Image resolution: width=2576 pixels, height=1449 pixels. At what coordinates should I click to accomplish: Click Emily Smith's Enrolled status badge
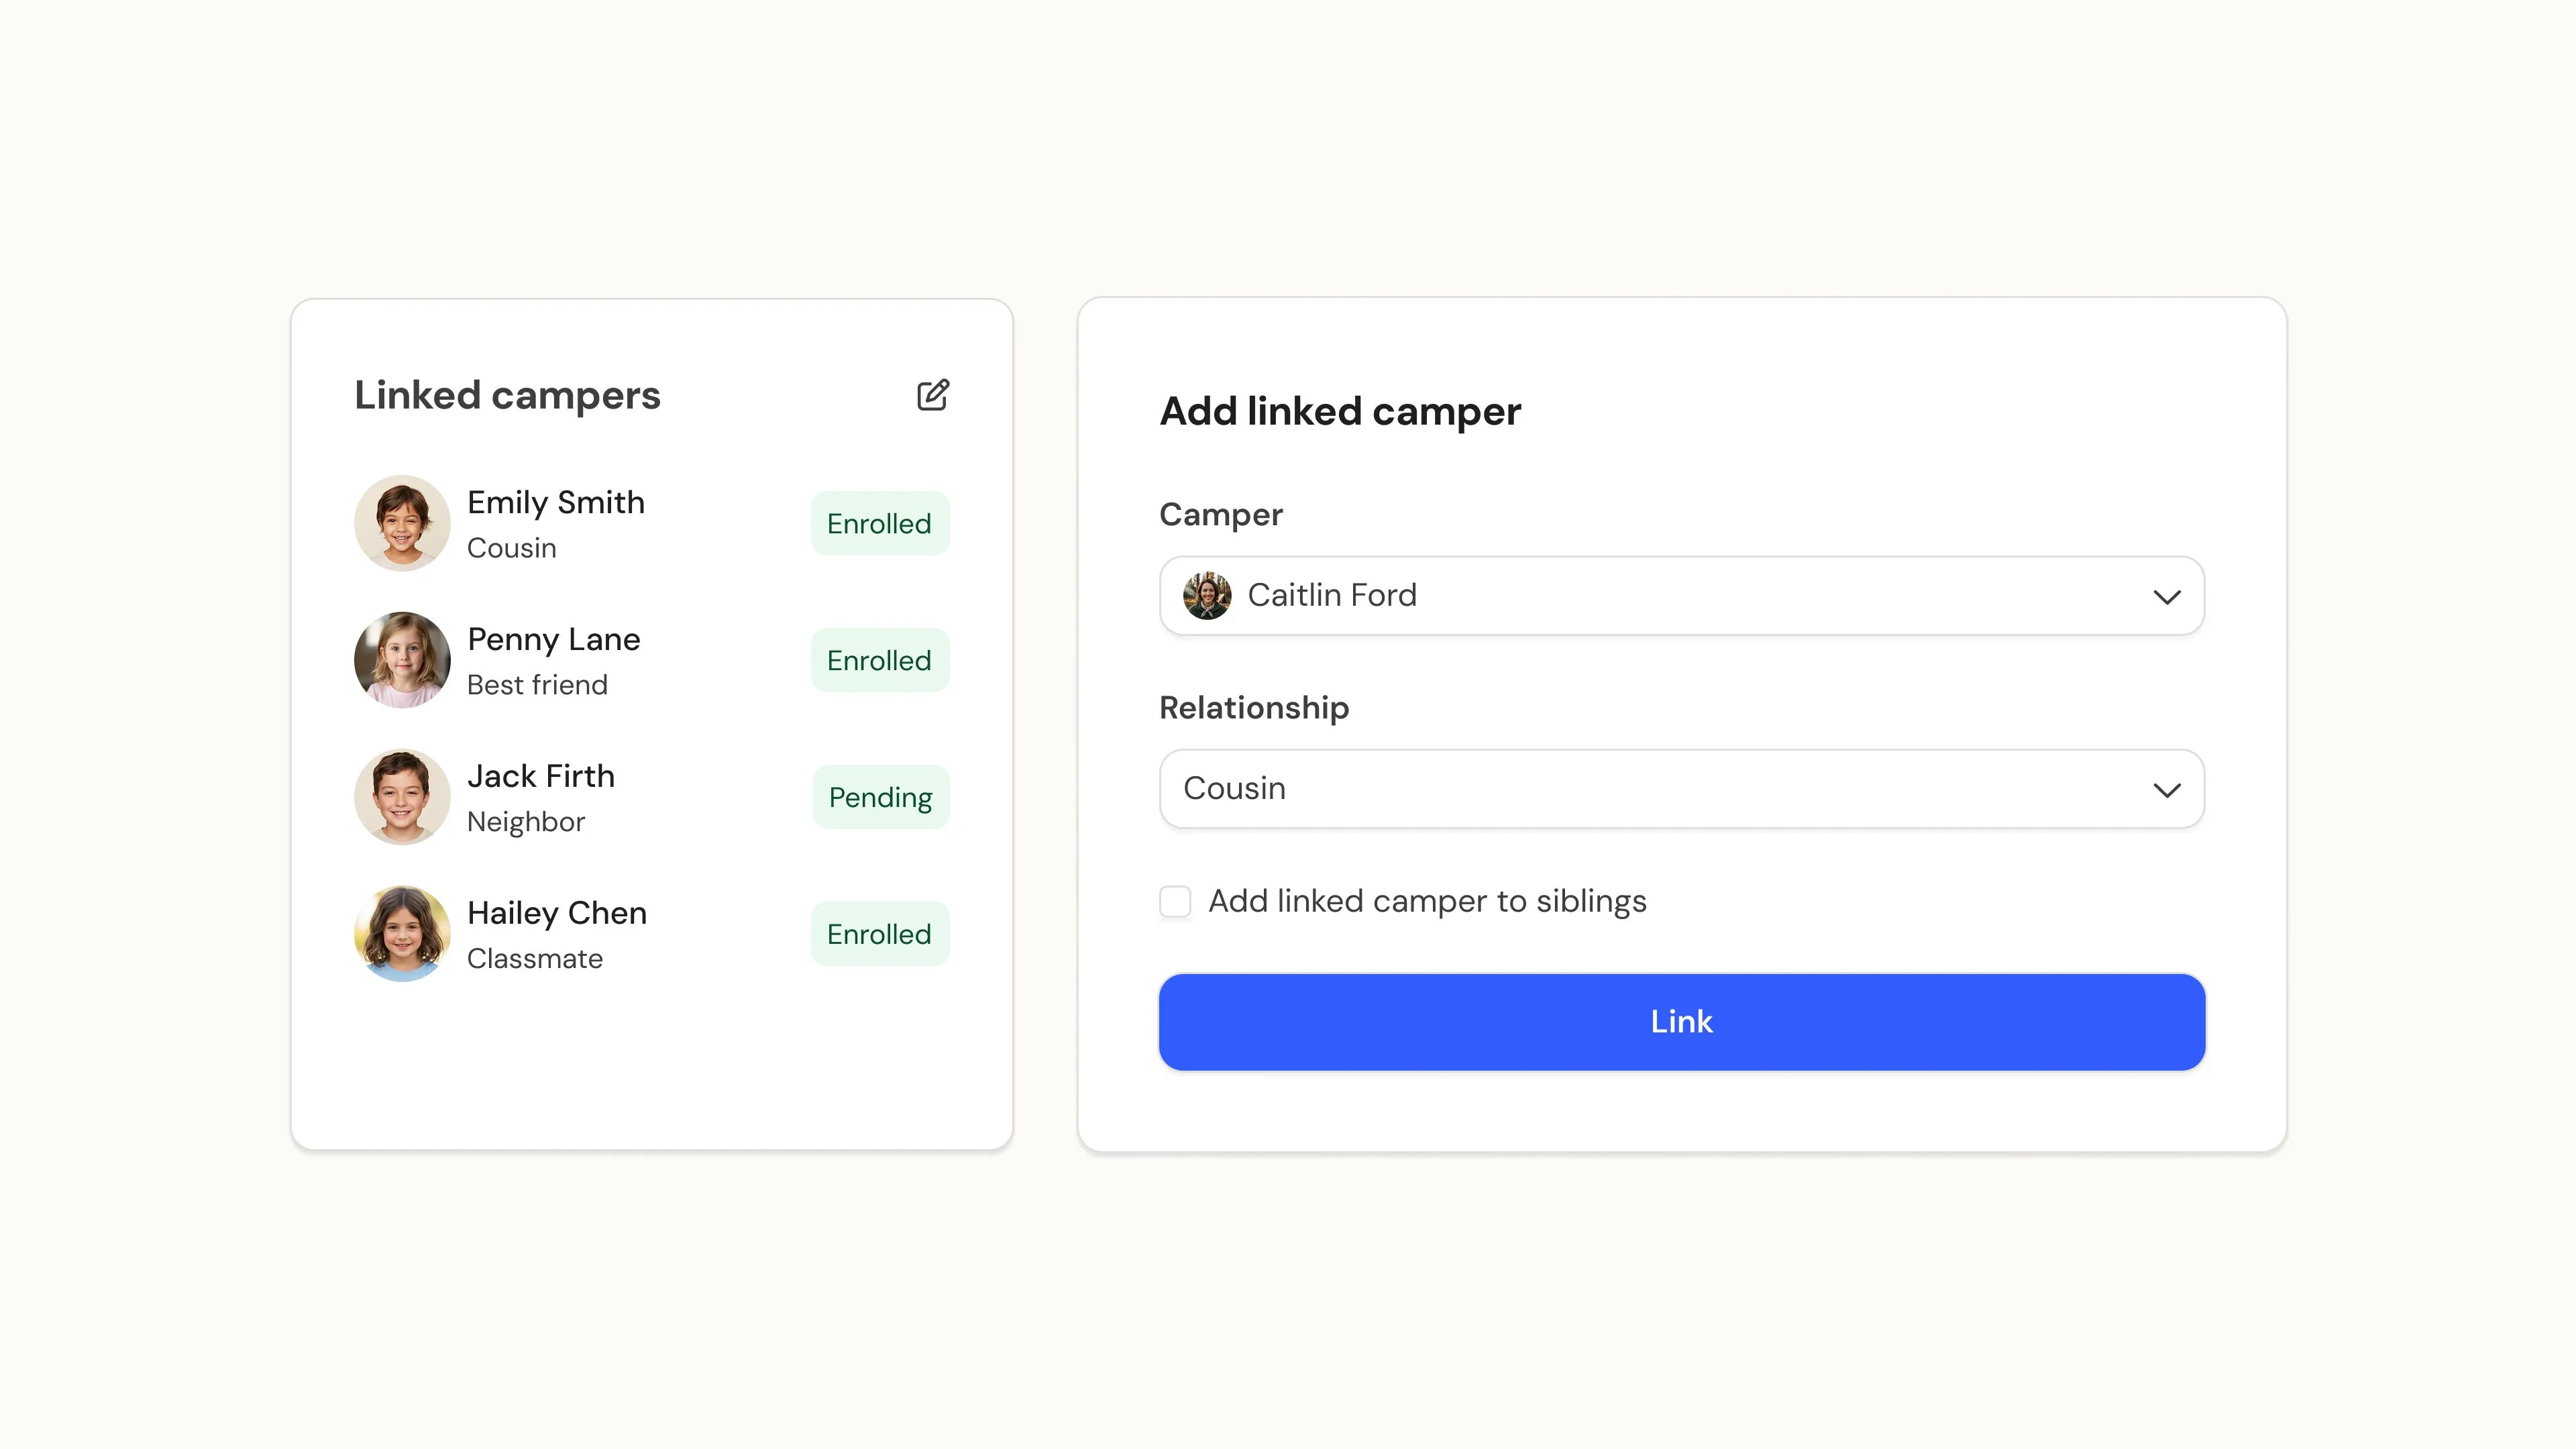(879, 523)
